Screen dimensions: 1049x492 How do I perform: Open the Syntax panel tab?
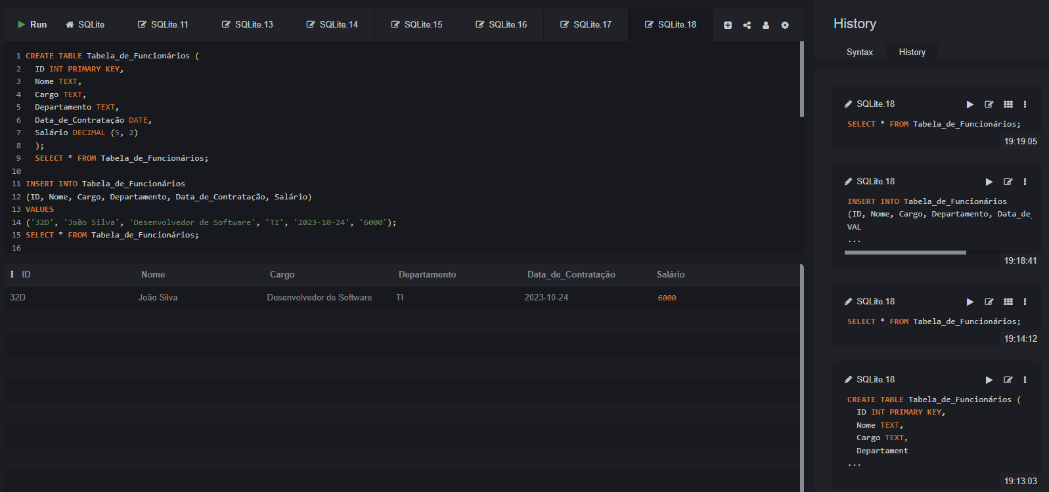coord(860,52)
